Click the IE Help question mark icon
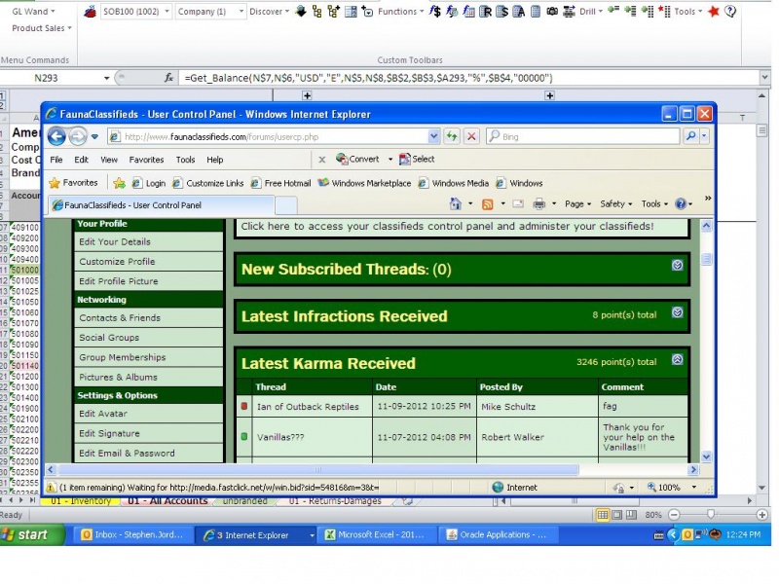 click(x=681, y=203)
